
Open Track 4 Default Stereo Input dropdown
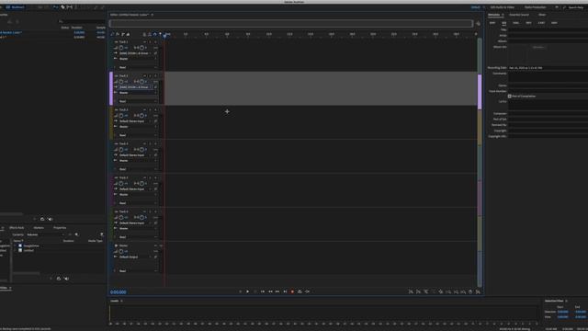pos(135,155)
